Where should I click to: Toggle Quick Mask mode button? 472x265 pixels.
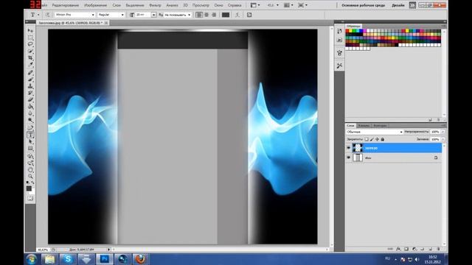30,198
